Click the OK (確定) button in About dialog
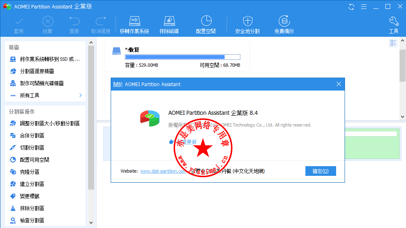Viewport: 406px width, 228px height. click(320, 171)
